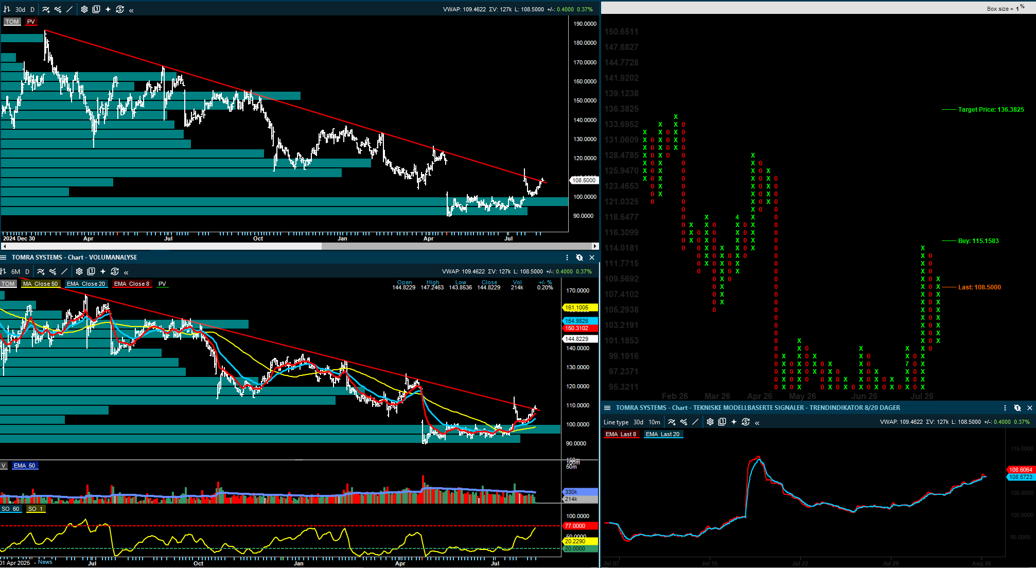The image size is (1036, 568).
Task: Open News link below bottom chart
Action: click(x=45, y=562)
